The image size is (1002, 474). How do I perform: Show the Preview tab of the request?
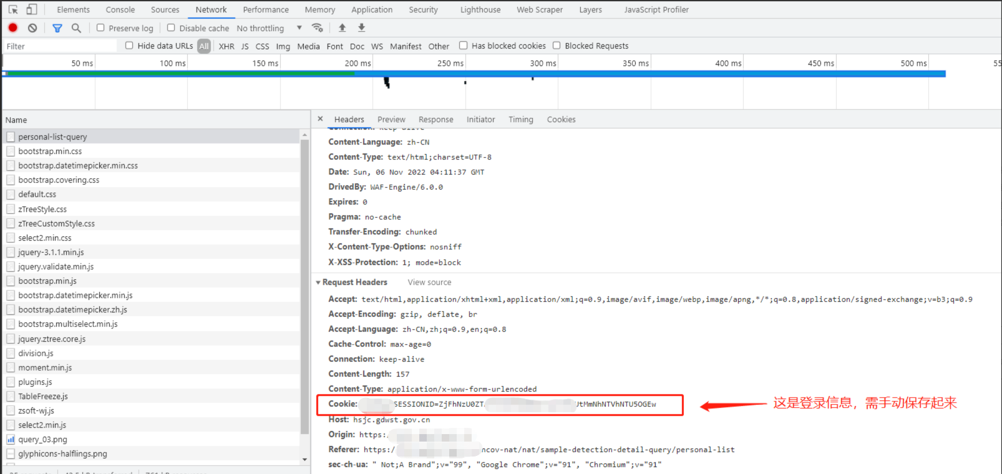pos(391,119)
